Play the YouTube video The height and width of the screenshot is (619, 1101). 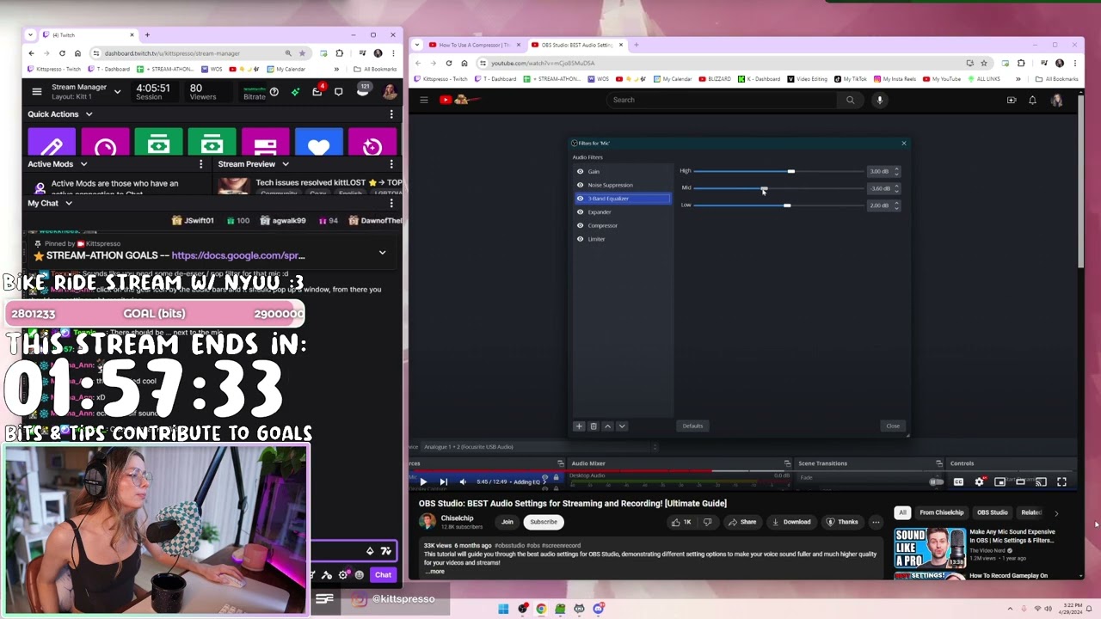pyautogui.click(x=422, y=482)
